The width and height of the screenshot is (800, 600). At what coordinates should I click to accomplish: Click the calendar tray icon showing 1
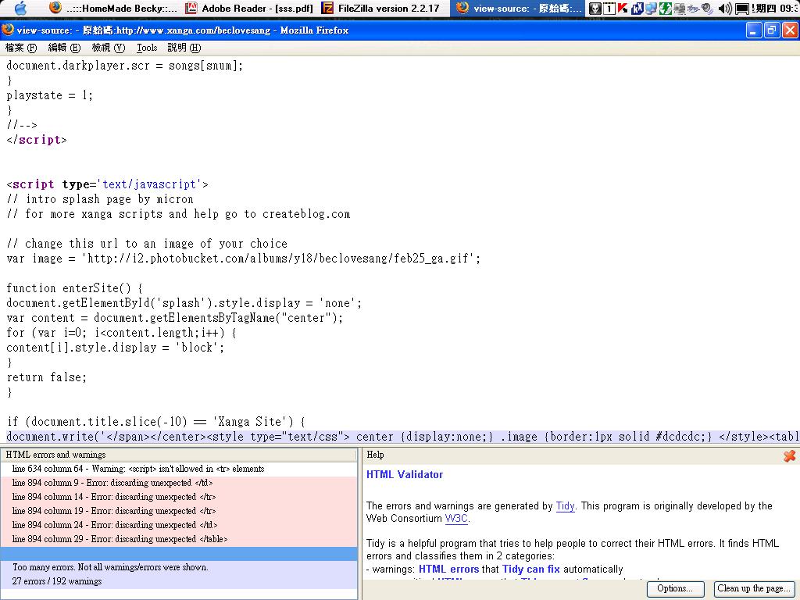point(609,9)
